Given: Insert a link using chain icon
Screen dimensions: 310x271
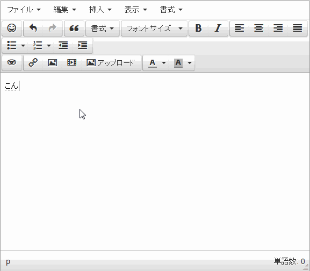Looking at the screenshot, I should click(33, 63).
